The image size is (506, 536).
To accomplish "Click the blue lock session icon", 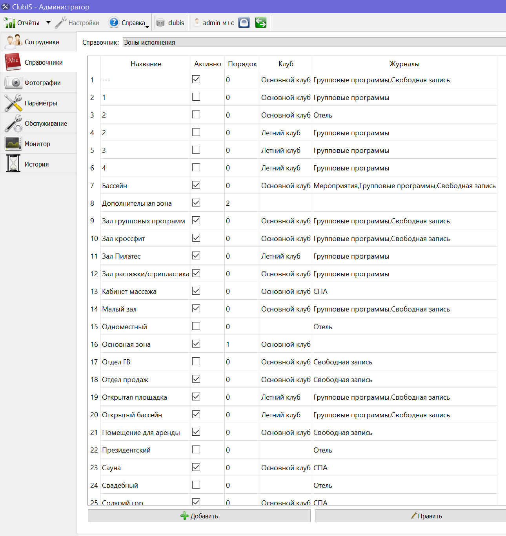I will (x=244, y=23).
